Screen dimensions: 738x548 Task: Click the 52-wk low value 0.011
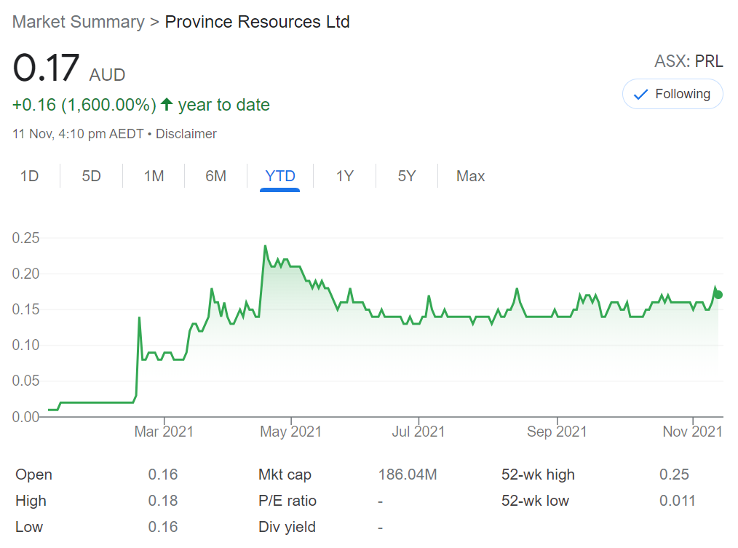click(678, 501)
